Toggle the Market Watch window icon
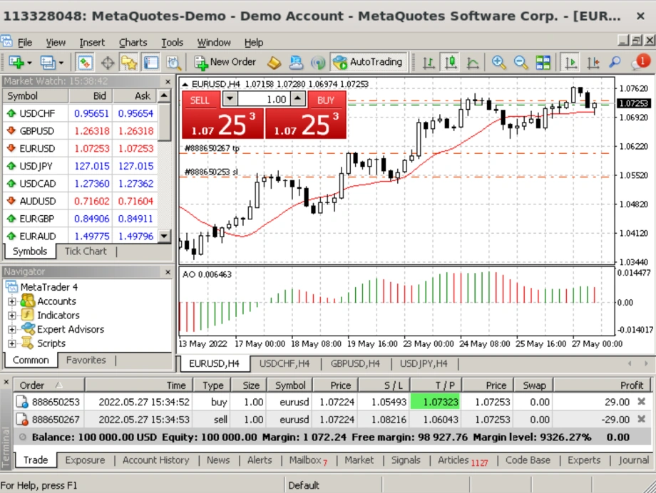This screenshot has width=656, height=493. click(x=86, y=63)
